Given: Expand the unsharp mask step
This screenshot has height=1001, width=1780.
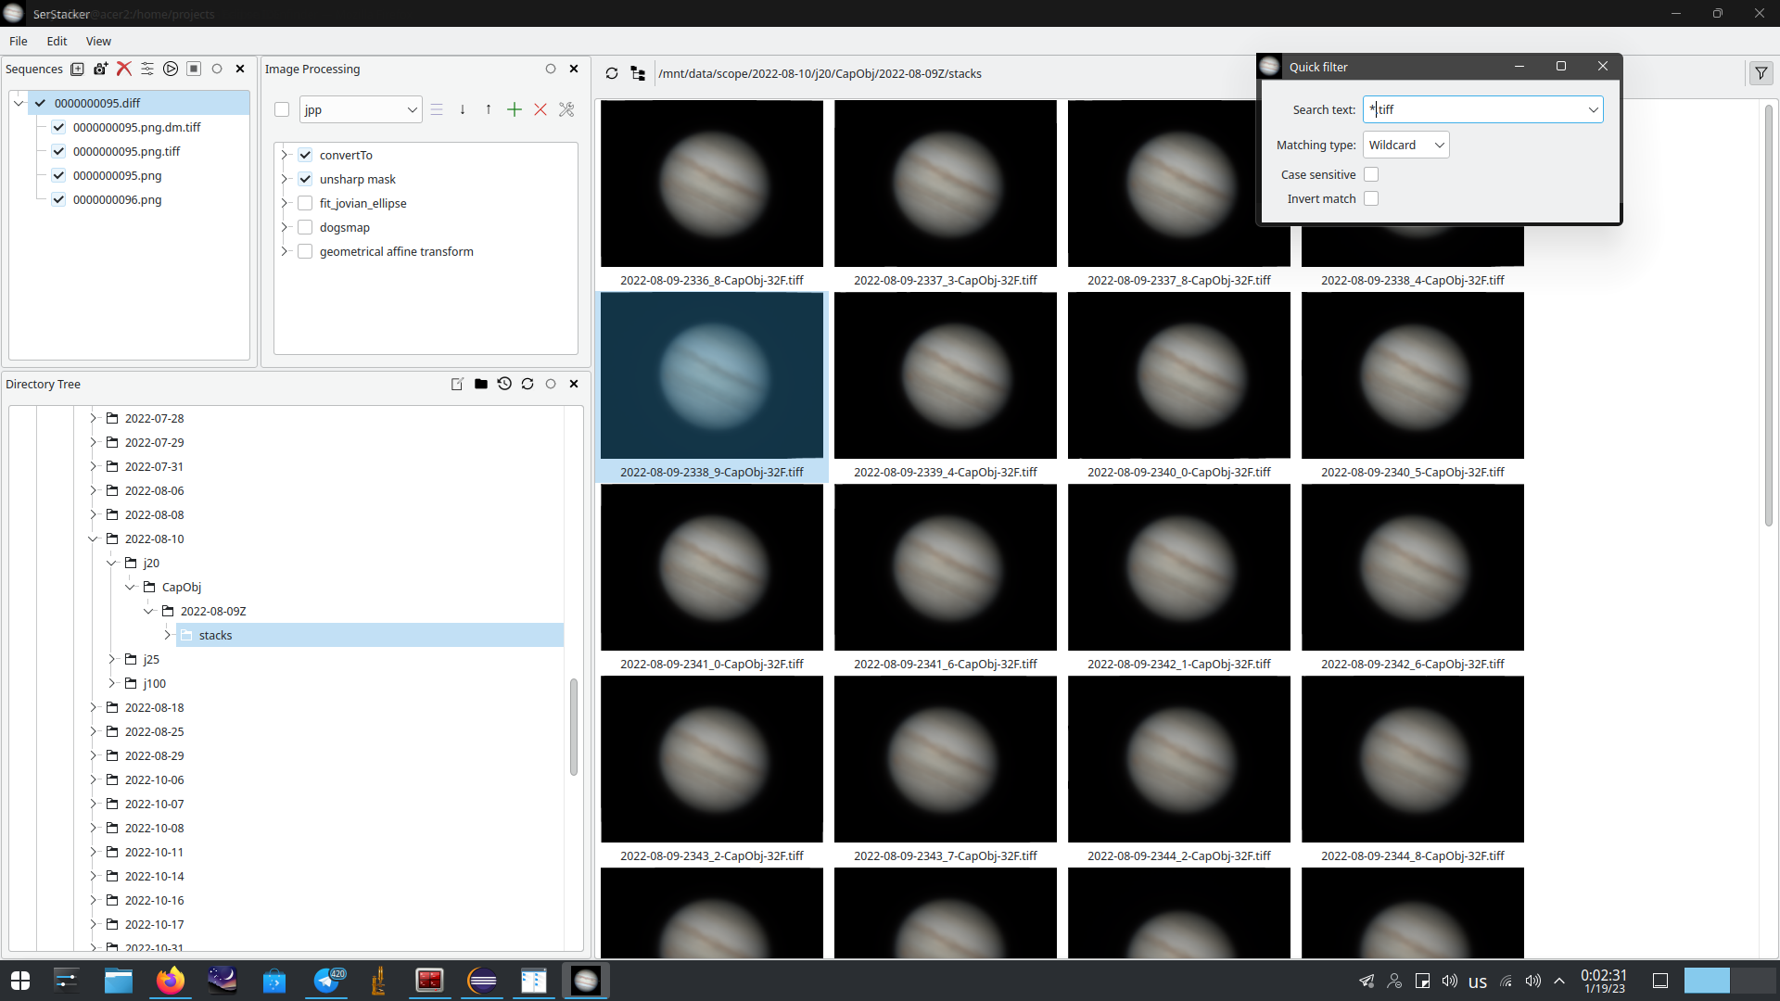Looking at the screenshot, I should click(x=285, y=179).
